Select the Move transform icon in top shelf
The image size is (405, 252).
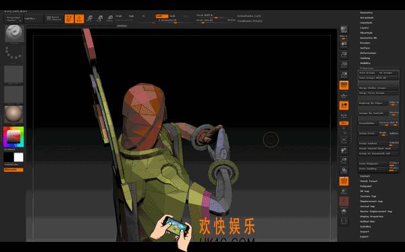89,19
